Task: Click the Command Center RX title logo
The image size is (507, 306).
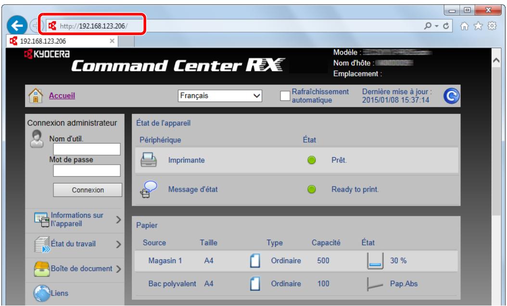Action: coord(178,65)
